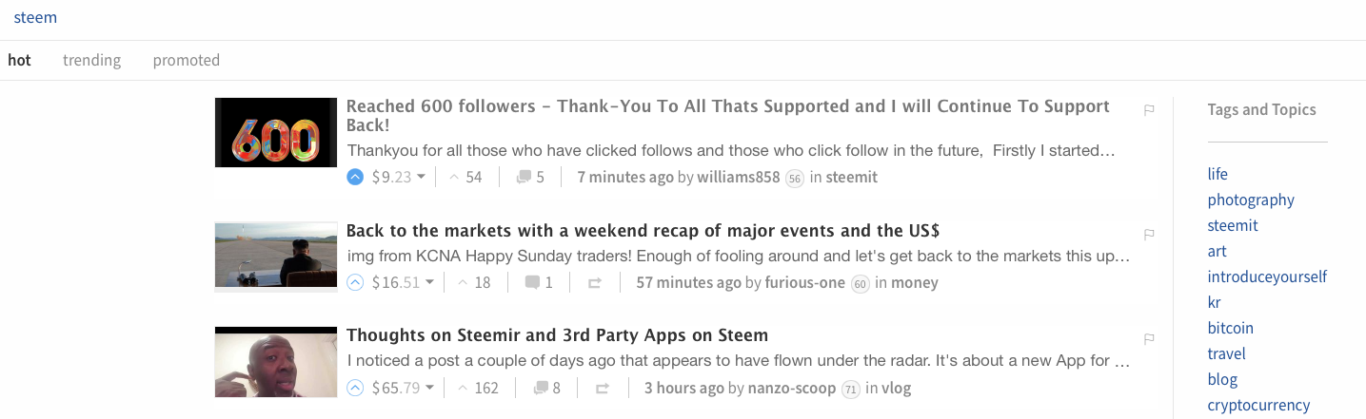Flag the 600 followers post
Screen dimensions: 1366x419
[1149, 110]
